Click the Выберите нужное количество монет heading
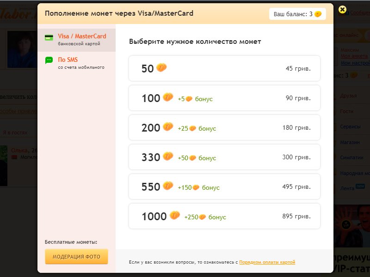 click(x=195, y=42)
